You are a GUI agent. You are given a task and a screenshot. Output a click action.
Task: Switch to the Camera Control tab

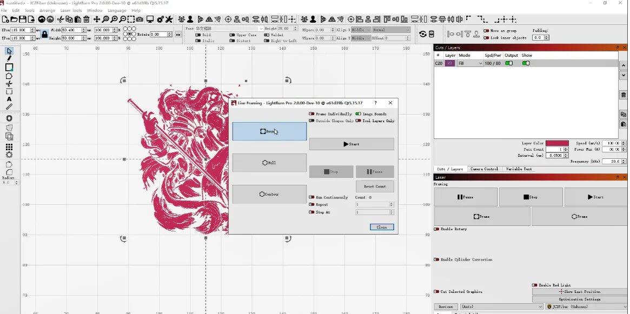pyautogui.click(x=483, y=169)
